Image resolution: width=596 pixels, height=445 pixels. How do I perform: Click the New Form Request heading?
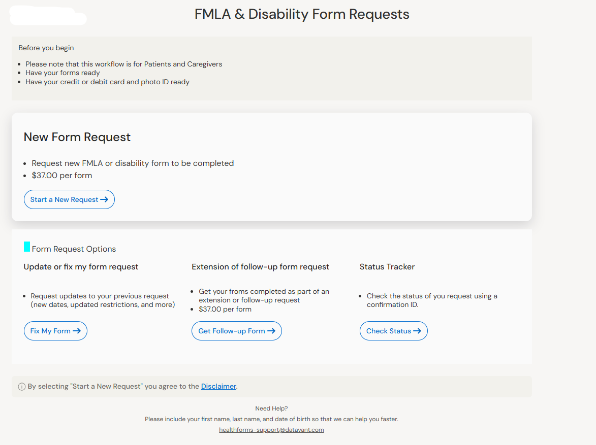[77, 137]
